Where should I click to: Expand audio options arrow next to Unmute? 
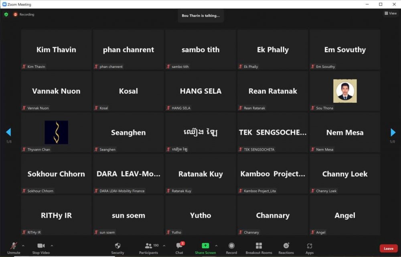click(23, 245)
